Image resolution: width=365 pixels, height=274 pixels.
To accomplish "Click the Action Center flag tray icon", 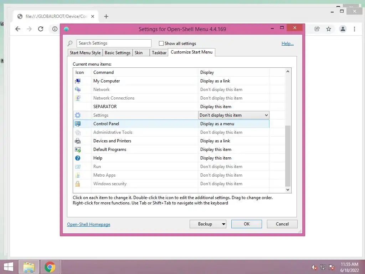I will click(x=331, y=267).
